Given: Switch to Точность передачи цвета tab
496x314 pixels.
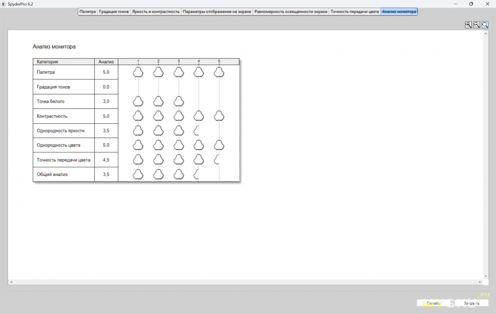Looking at the screenshot, I should pyautogui.click(x=355, y=12).
